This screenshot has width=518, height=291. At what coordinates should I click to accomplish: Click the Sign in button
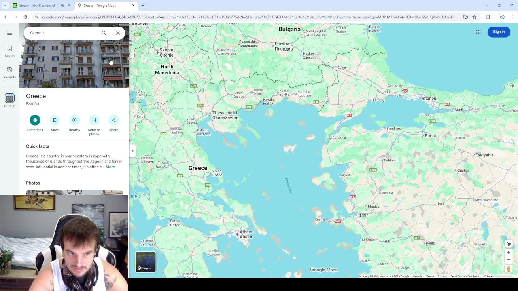tap(499, 32)
